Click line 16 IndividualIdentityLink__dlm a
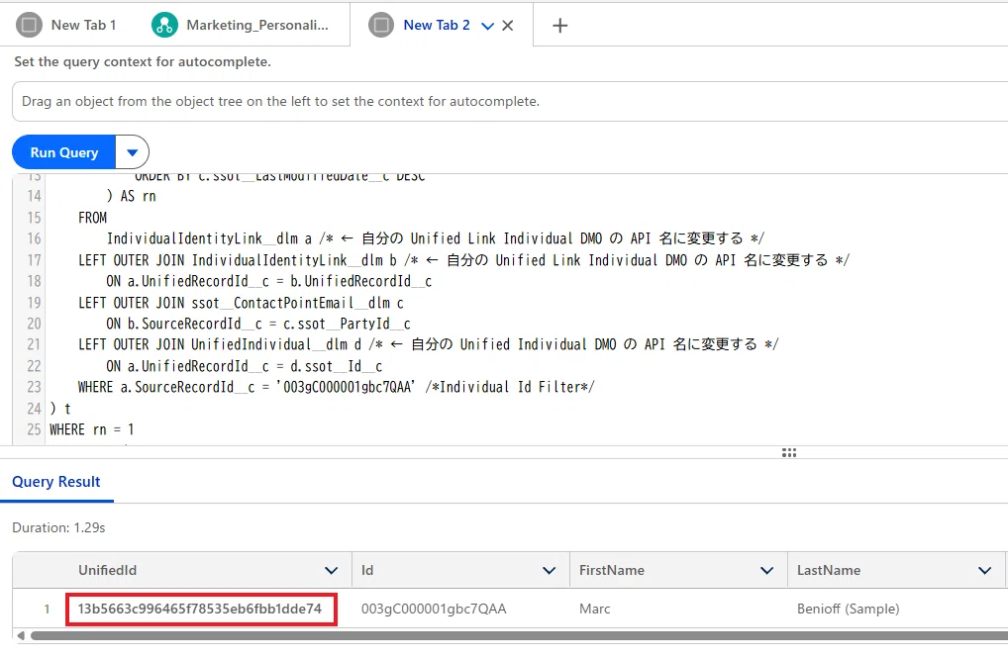This screenshot has width=1008, height=658. click(x=436, y=238)
